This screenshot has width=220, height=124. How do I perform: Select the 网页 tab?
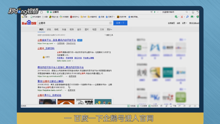(x=41, y=30)
